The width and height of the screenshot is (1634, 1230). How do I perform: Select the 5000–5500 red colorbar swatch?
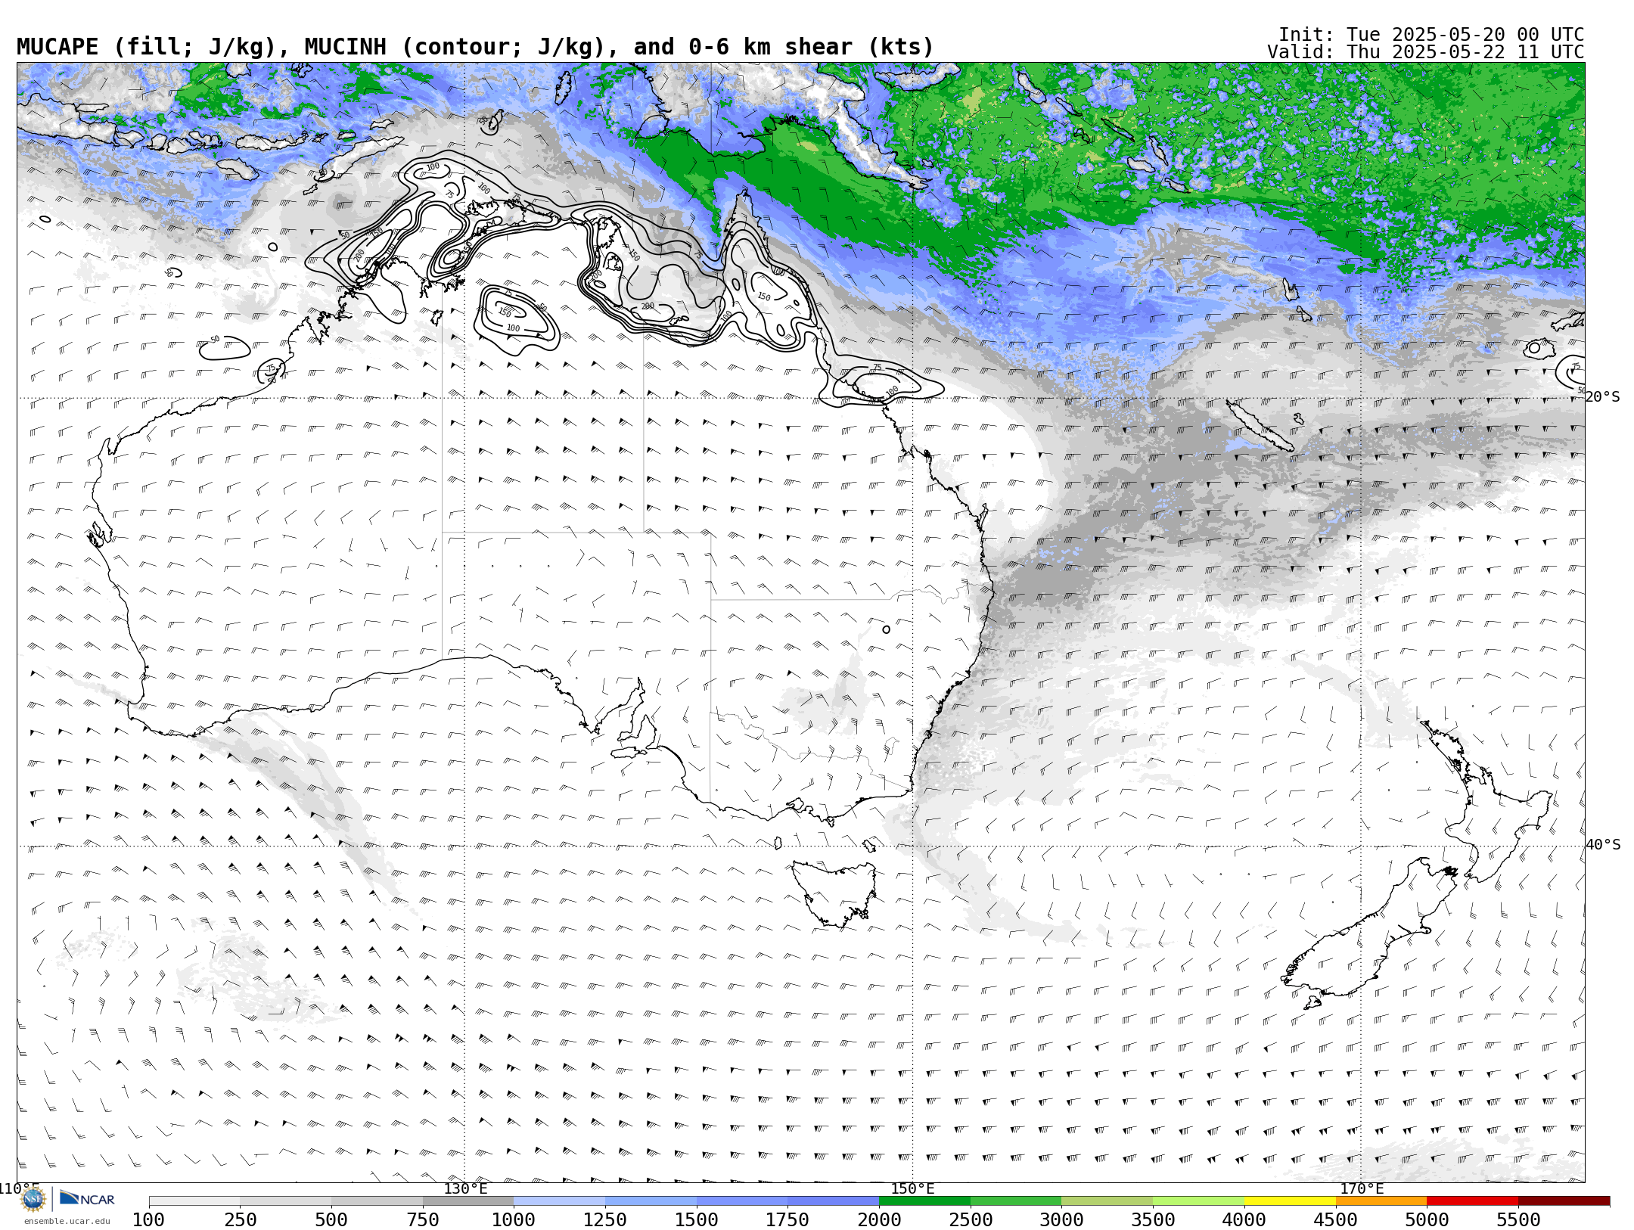click(x=1472, y=1201)
